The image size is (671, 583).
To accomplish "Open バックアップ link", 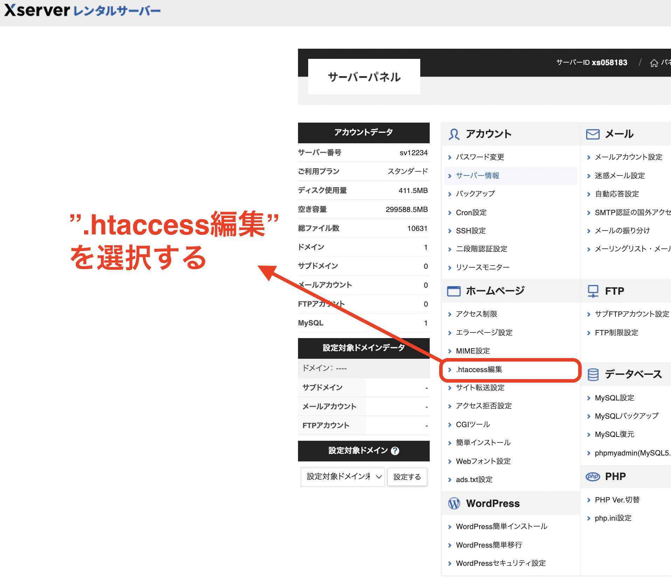I will pos(475,194).
